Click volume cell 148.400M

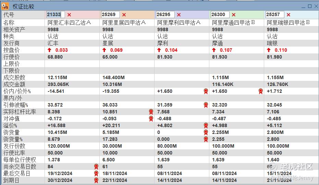tap(113, 77)
